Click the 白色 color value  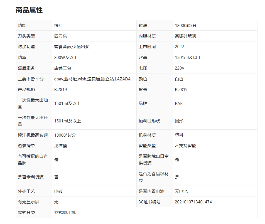pyautogui.click(x=179, y=79)
